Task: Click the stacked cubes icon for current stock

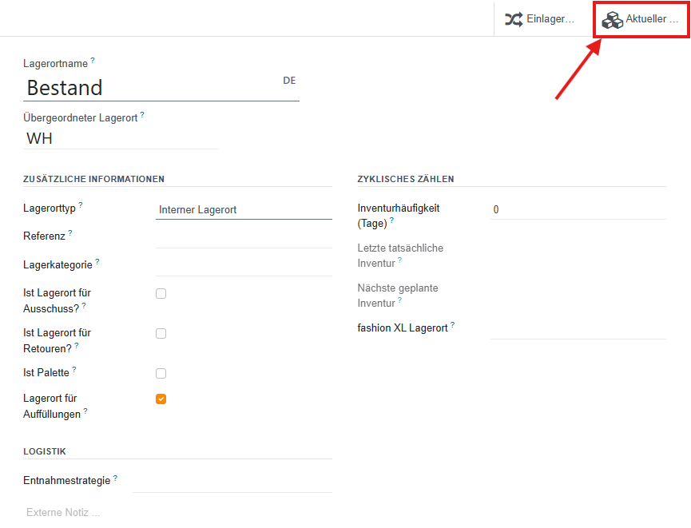Action: tap(612, 19)
